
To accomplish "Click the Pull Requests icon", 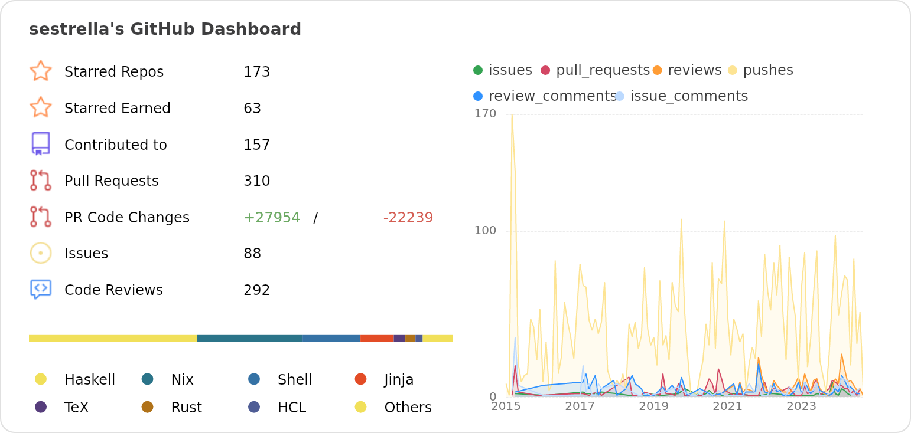I will click(x=41, y=181).
